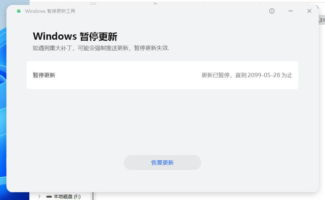Expand 本地磁盘 (F:) using its chevron
This screenshot has width=325, height=200.
point(39,196)
